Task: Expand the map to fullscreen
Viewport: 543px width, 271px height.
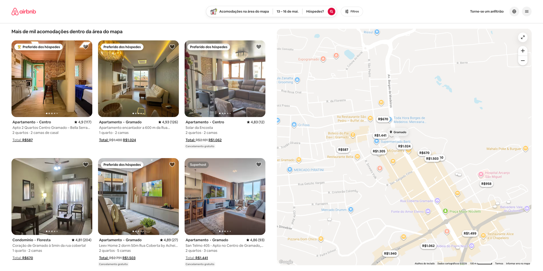Action: (523, 37)
